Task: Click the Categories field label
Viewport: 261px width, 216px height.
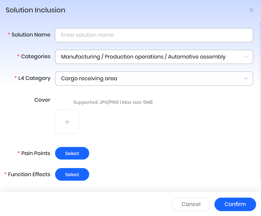Action: pos(36,56)
